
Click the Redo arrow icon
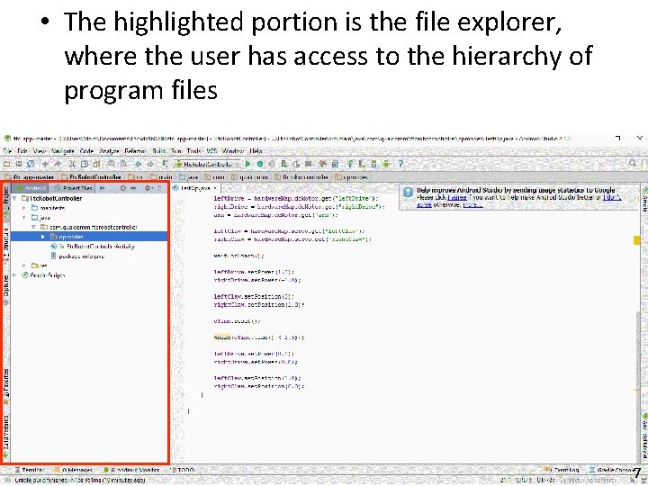point(57,164)
